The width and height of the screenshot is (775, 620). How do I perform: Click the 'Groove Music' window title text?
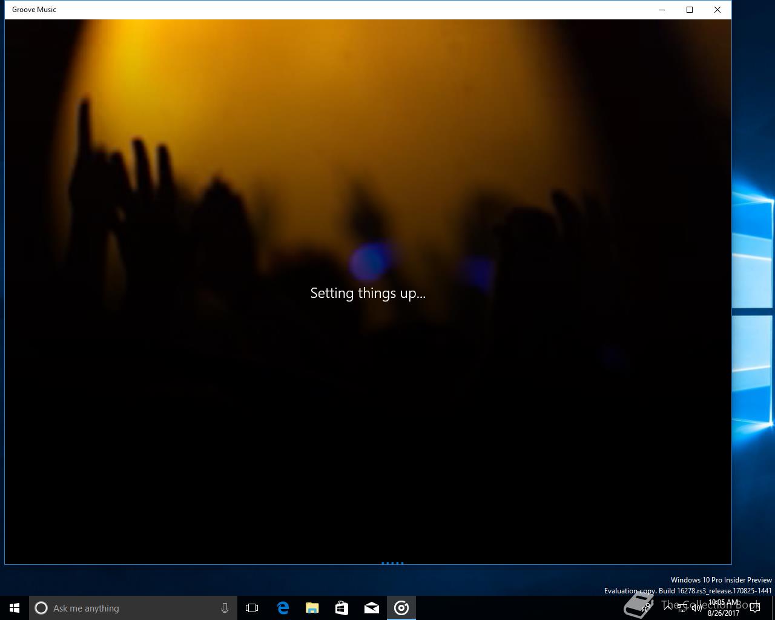tap(34, 10)
